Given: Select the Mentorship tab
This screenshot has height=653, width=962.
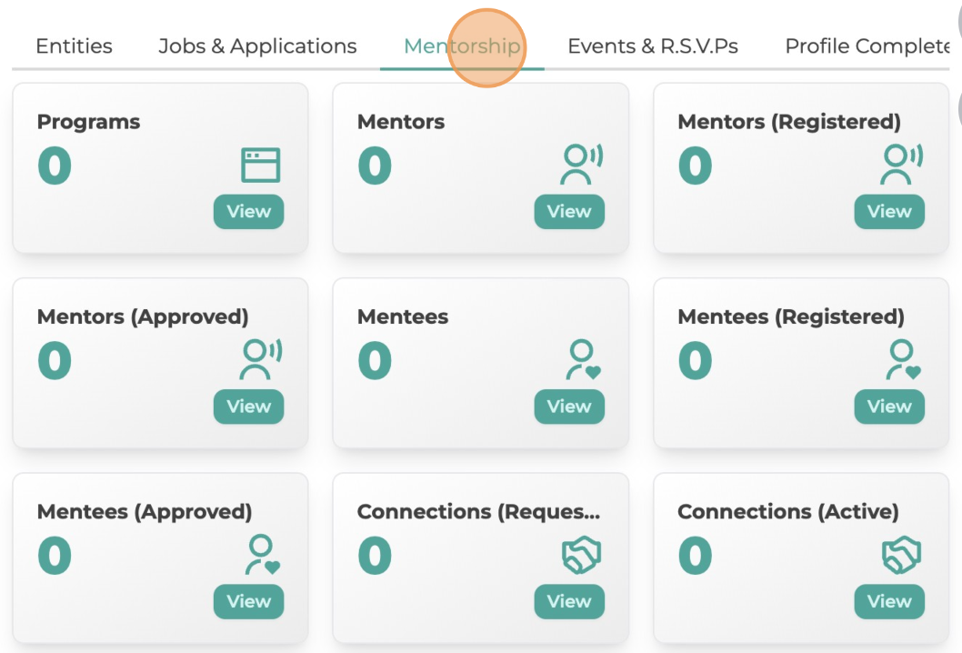Looking at the screenshot, I should [x=462, y=46].
